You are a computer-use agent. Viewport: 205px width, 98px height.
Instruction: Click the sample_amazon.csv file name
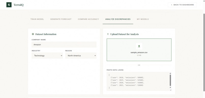[139, 52]
